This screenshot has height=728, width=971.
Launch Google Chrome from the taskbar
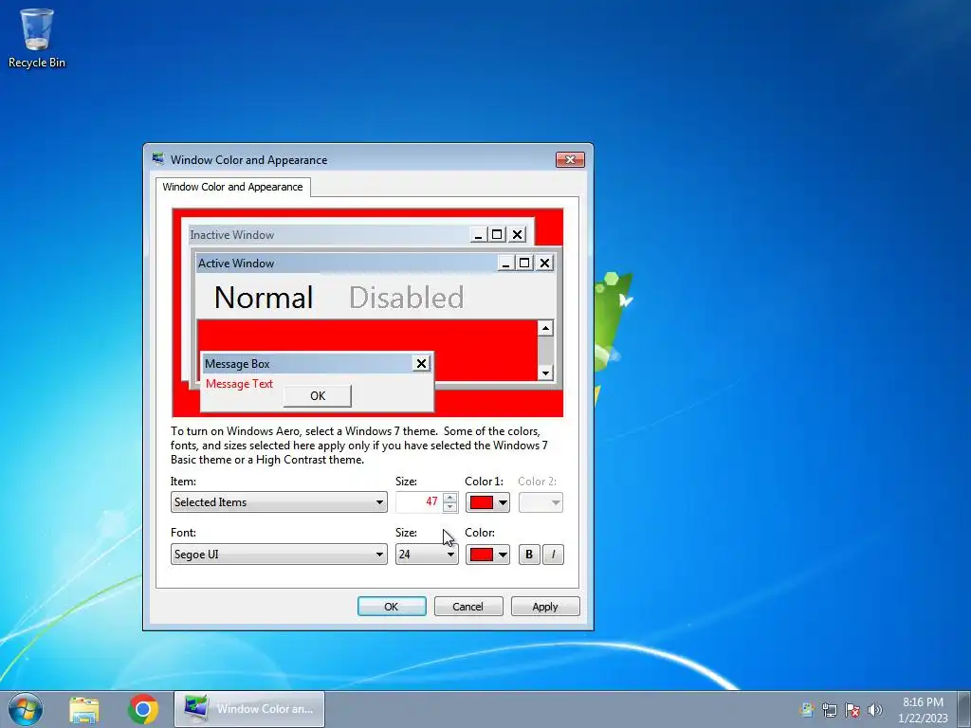143,709
